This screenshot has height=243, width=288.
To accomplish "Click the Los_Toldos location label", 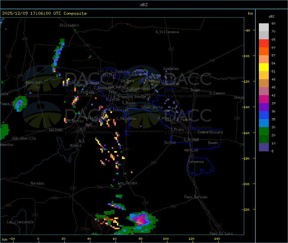I will coord(127,183).
